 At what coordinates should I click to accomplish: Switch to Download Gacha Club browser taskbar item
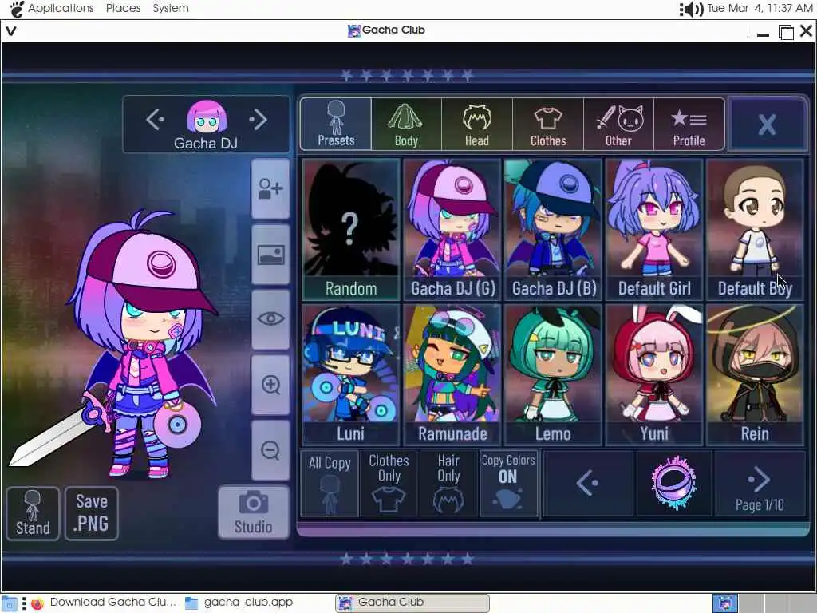[104, 603]
